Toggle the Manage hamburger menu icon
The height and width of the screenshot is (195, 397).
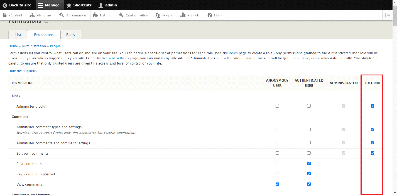coord(41,5)
